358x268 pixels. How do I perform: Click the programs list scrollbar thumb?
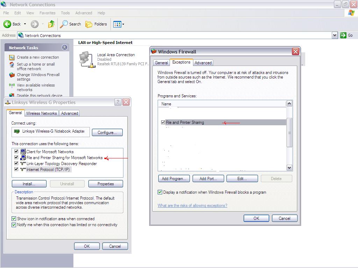(289, 132)
